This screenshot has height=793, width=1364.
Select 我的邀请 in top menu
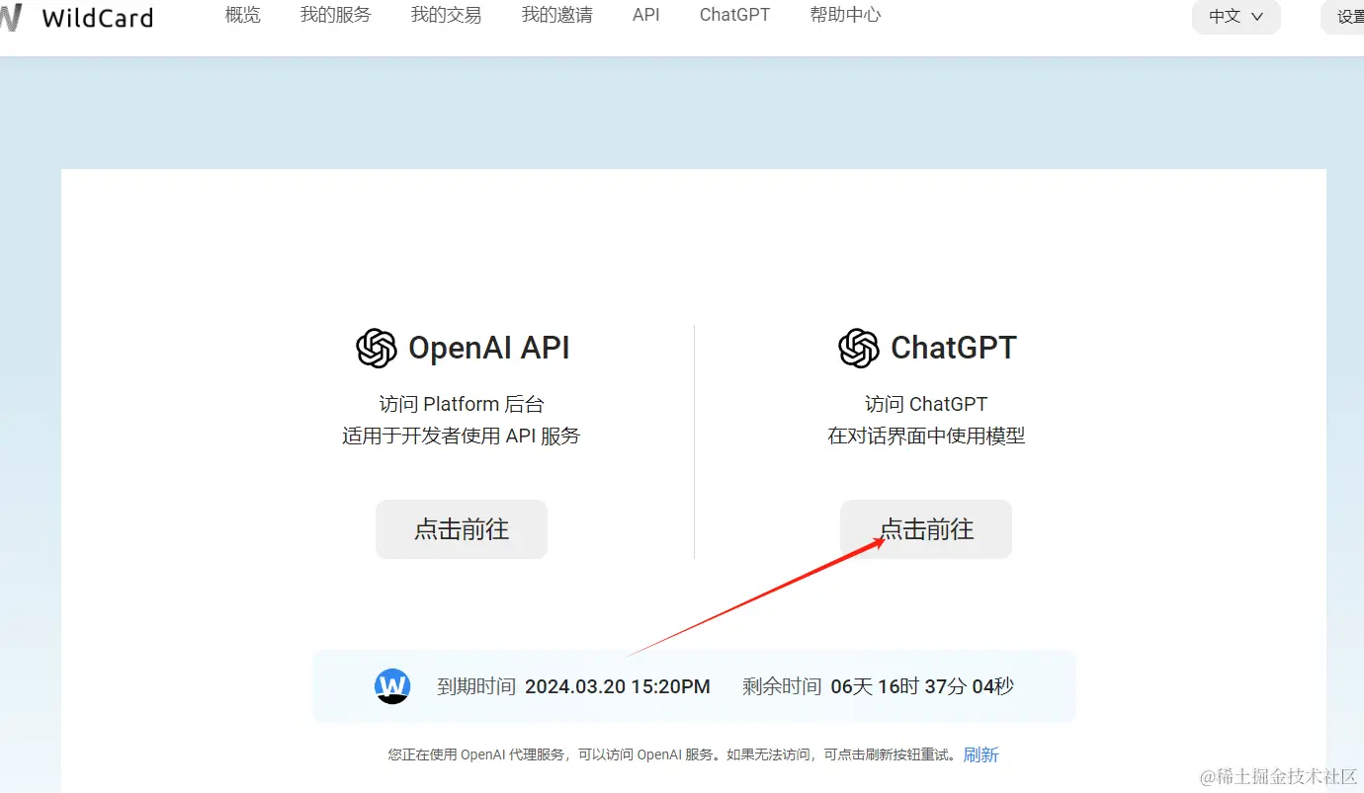557,16
